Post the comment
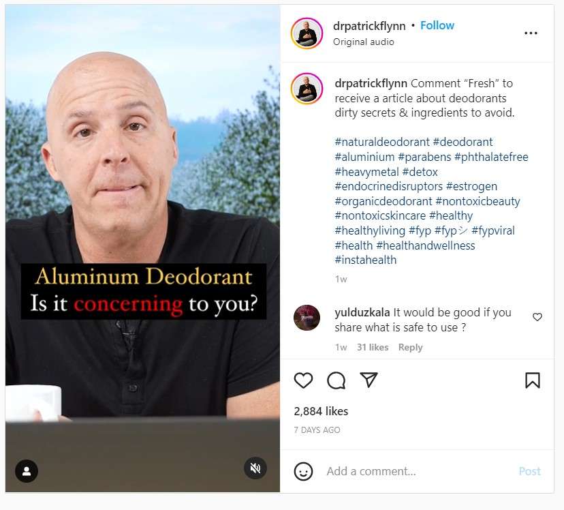The image size is (564, 510). coord(529,471)
